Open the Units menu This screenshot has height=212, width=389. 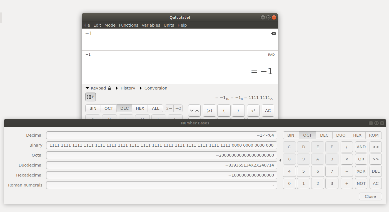pos(169,25)
